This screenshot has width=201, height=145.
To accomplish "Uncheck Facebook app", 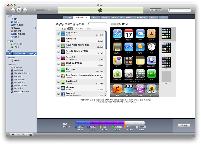I will (x=59, y=94).
